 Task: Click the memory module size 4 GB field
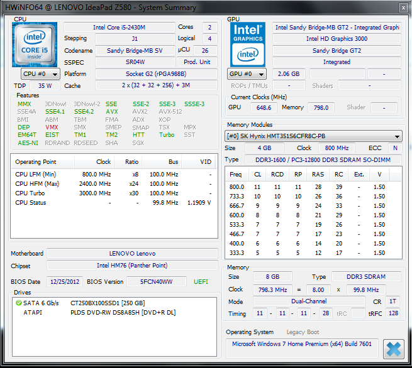(264, 148)
